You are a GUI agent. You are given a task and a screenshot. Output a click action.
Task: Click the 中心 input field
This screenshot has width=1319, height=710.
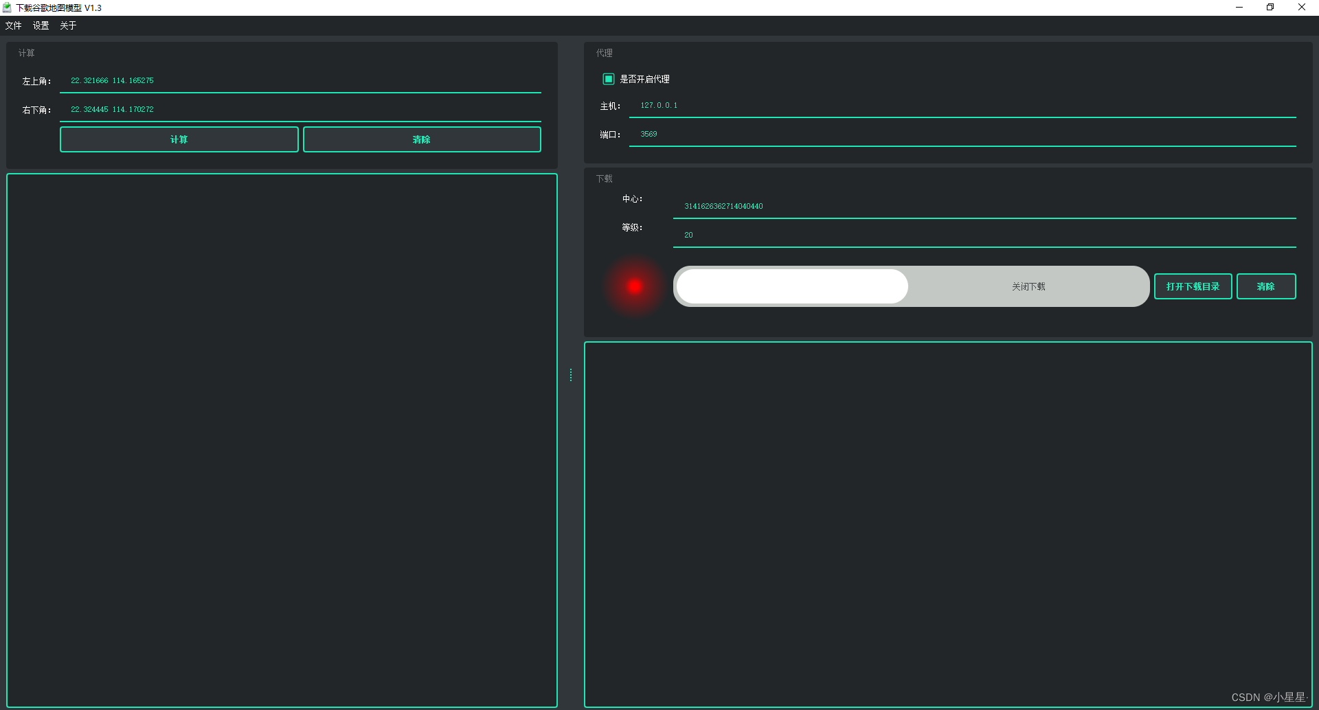click(984, 206)
